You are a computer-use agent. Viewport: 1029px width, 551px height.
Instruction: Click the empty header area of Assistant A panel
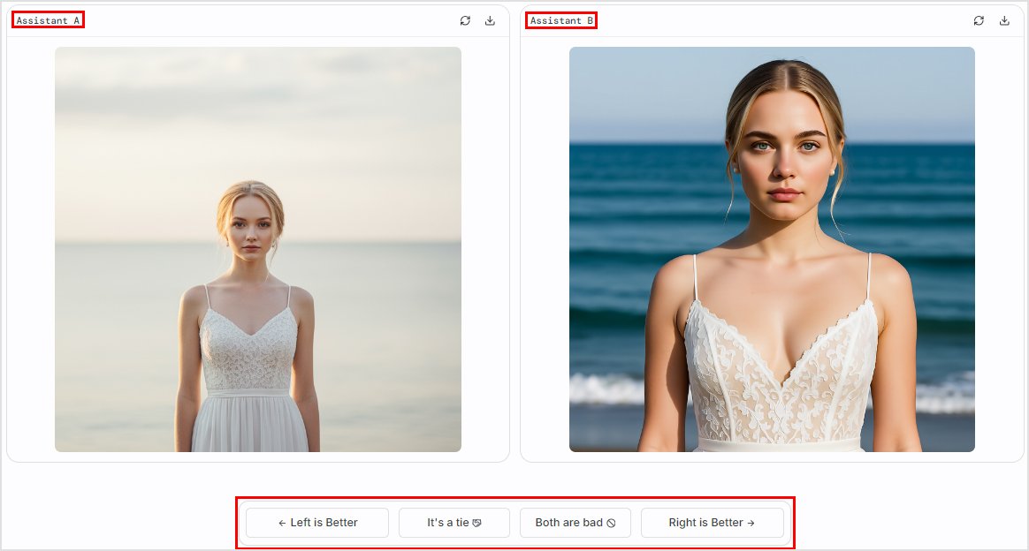pyautogui.click(x=265, y=20)
